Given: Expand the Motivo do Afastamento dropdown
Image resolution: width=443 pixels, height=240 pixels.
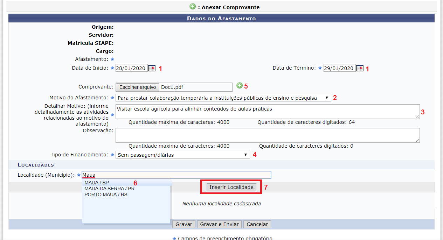Looking at the screenshot, I should coord(223,98).
